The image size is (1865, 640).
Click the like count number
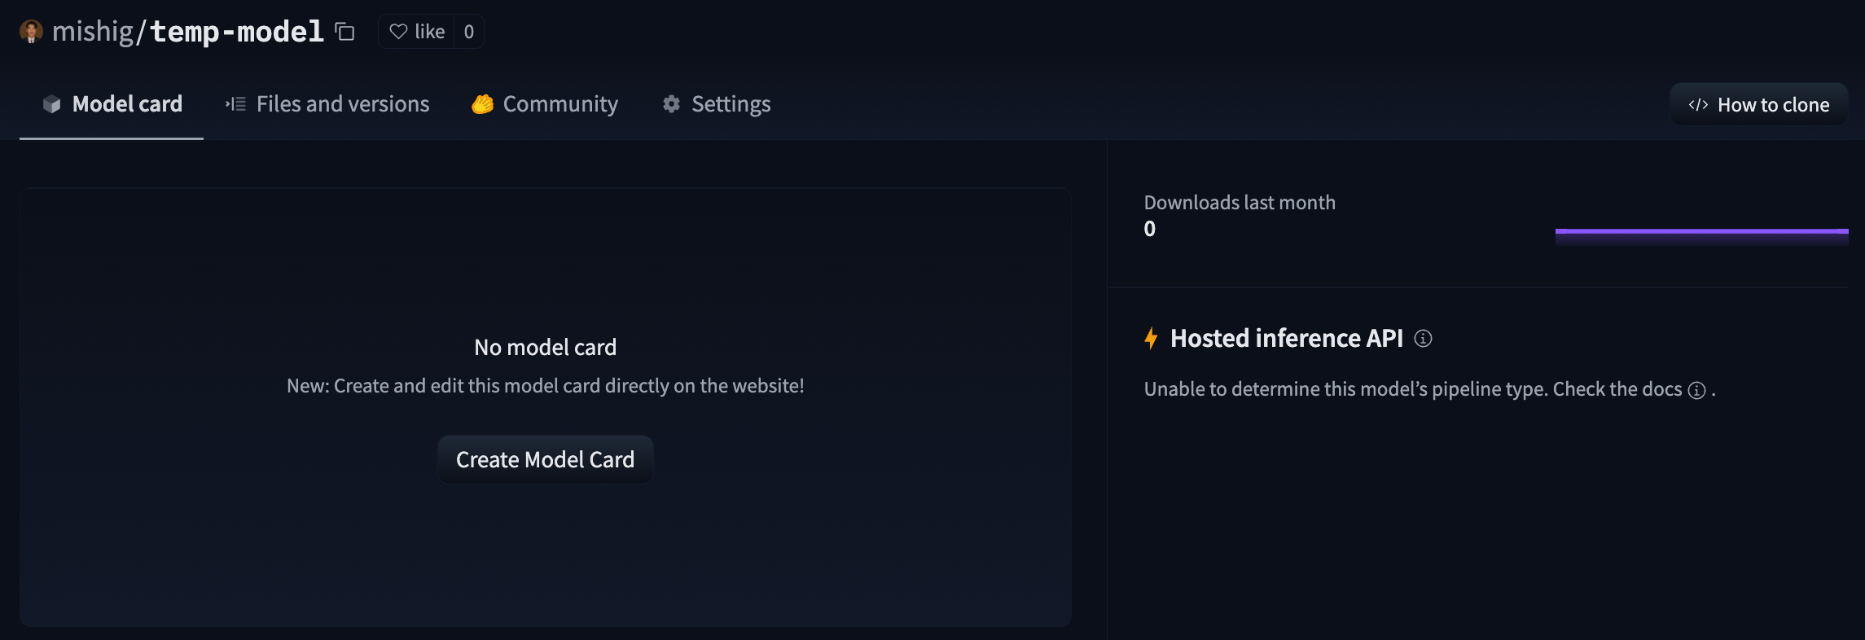[x=468, y=32]
